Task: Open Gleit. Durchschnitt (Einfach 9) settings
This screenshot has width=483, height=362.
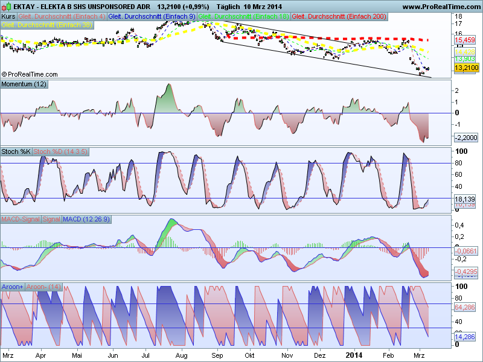Action: click(x=152, y=17)
